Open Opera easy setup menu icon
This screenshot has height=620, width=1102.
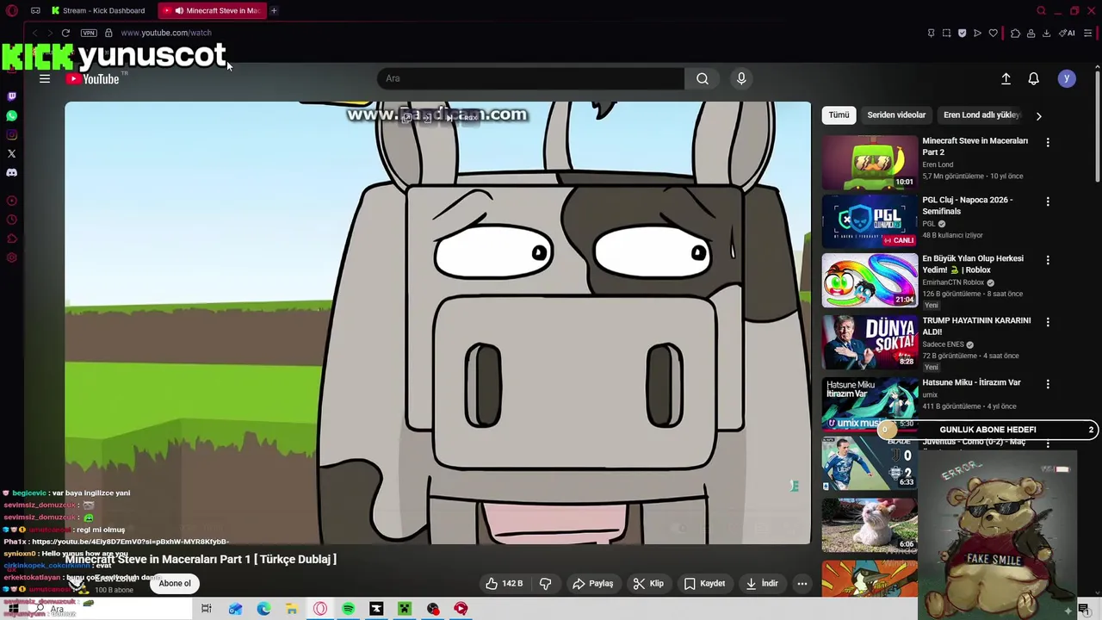(x=1088, y=33)
